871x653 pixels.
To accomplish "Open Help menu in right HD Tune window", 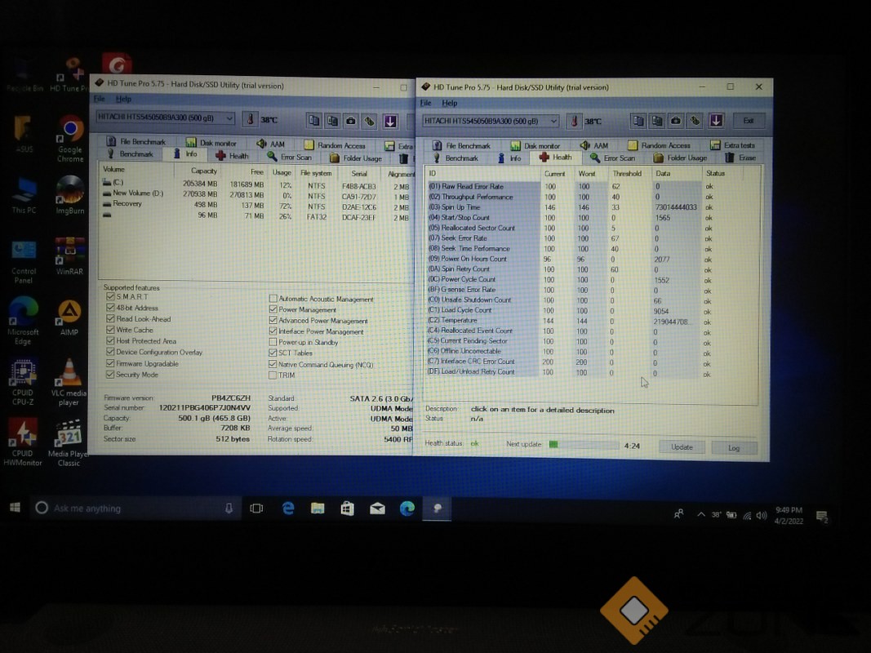I will pos(450,104).
